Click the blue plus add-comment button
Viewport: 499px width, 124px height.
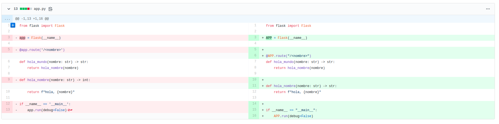click(13, 25)
